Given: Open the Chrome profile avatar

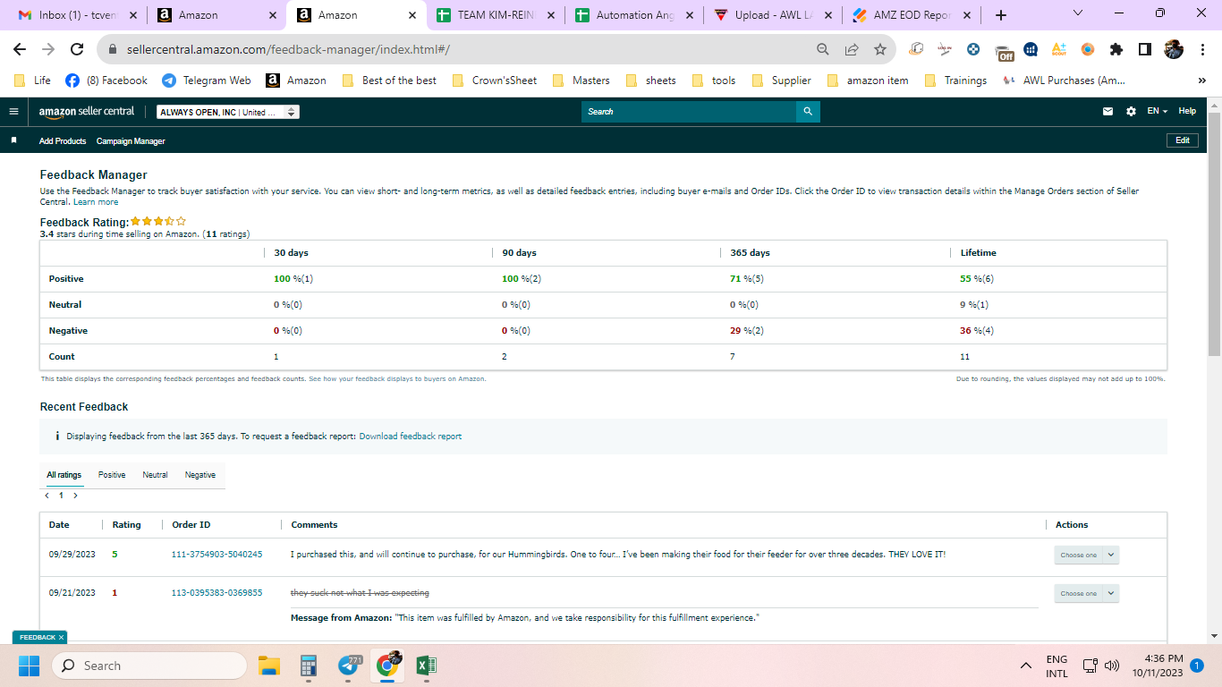Looking at the screenshot, I should coord(1174,49).
